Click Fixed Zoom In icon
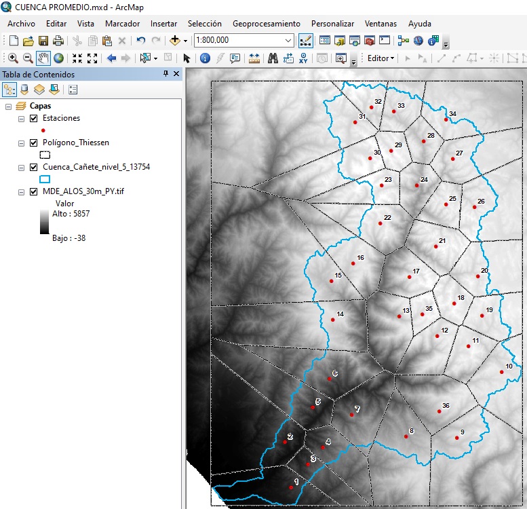527x509 pixels. pyautogui.click(x=77, y=58)
